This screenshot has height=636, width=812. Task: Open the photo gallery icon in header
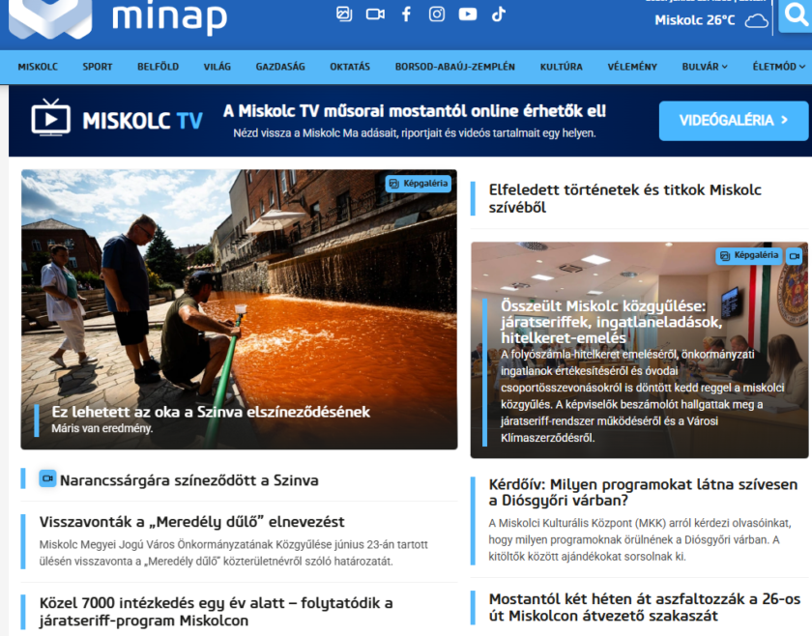click(344, 14)
